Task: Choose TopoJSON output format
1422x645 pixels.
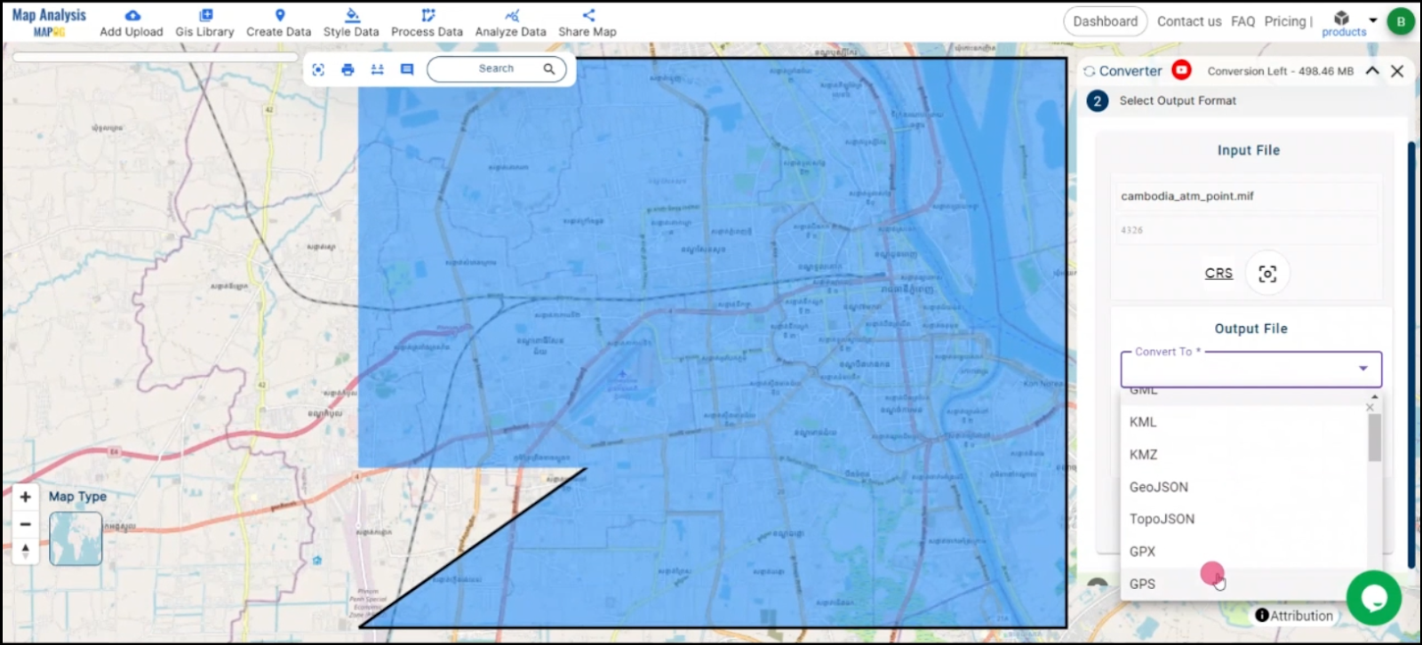Action: tap(1244, 519)
